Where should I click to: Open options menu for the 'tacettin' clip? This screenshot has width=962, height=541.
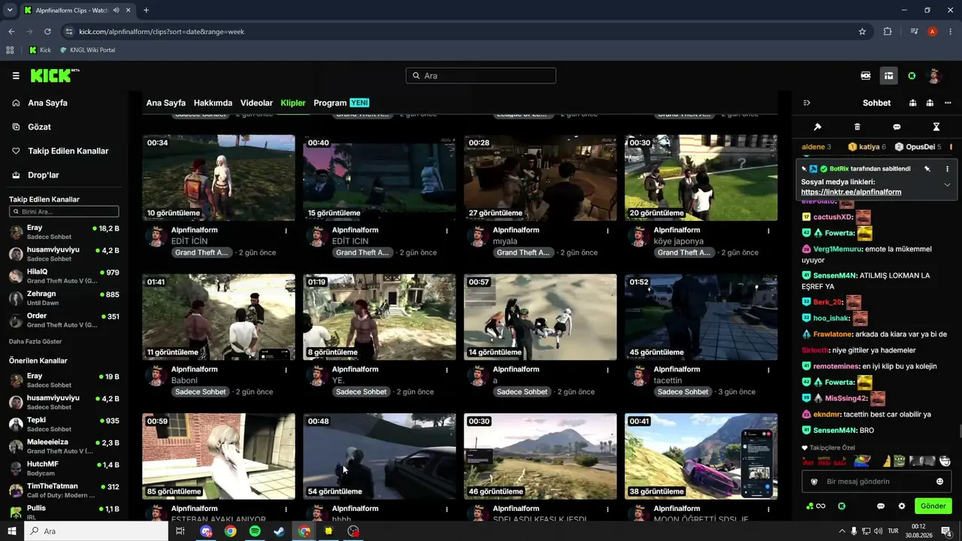coord(768,370)
